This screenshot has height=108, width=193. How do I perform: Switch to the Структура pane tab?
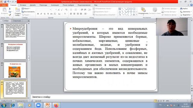pyautogui.click(x=17, y=21)
